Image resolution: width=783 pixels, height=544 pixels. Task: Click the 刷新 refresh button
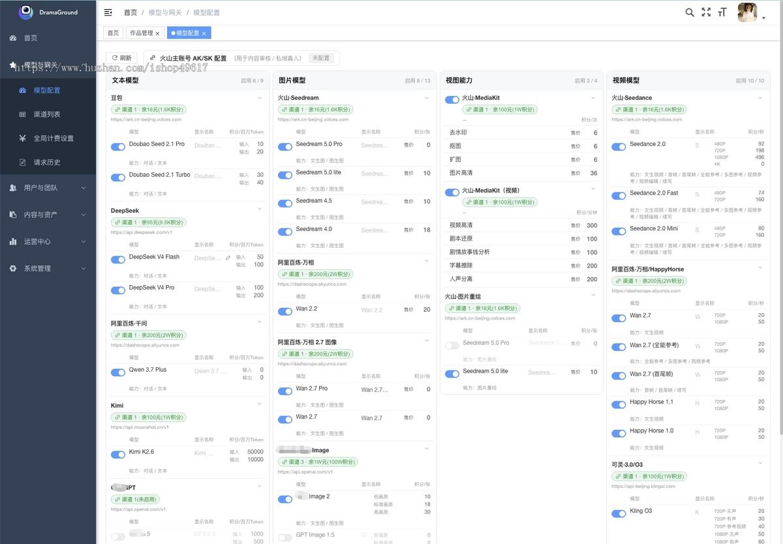122,58
